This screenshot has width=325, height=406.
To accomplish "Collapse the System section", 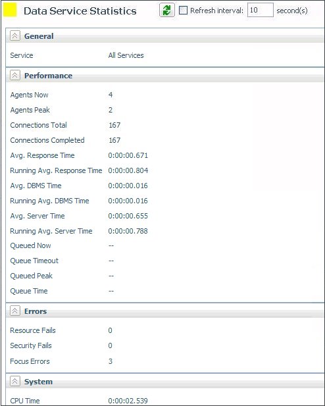I will point(14,382).
